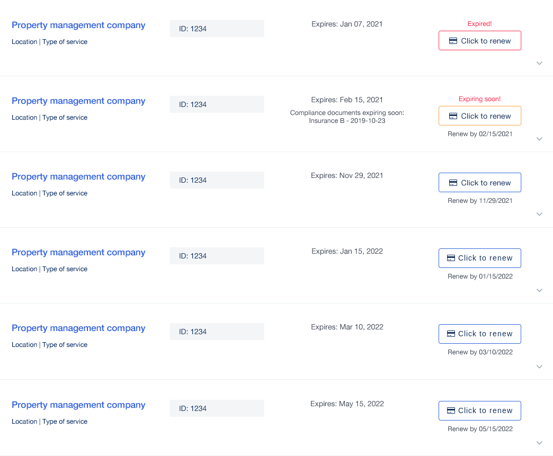Click the card icon in the Expiring soon renew button
553x456 pixels.
coord(453,116)
